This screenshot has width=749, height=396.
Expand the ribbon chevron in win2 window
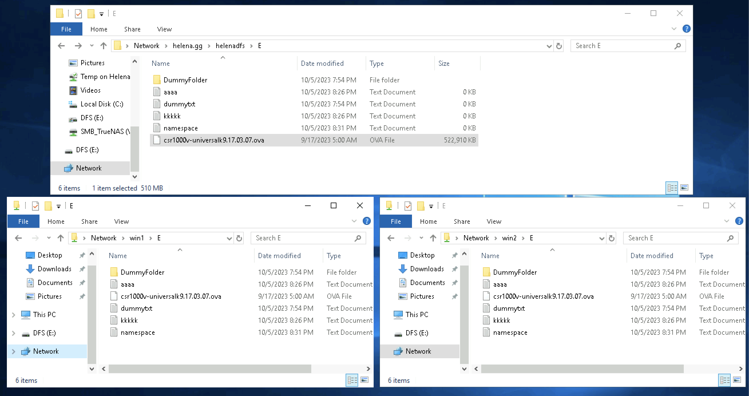(x=726, y=221)
